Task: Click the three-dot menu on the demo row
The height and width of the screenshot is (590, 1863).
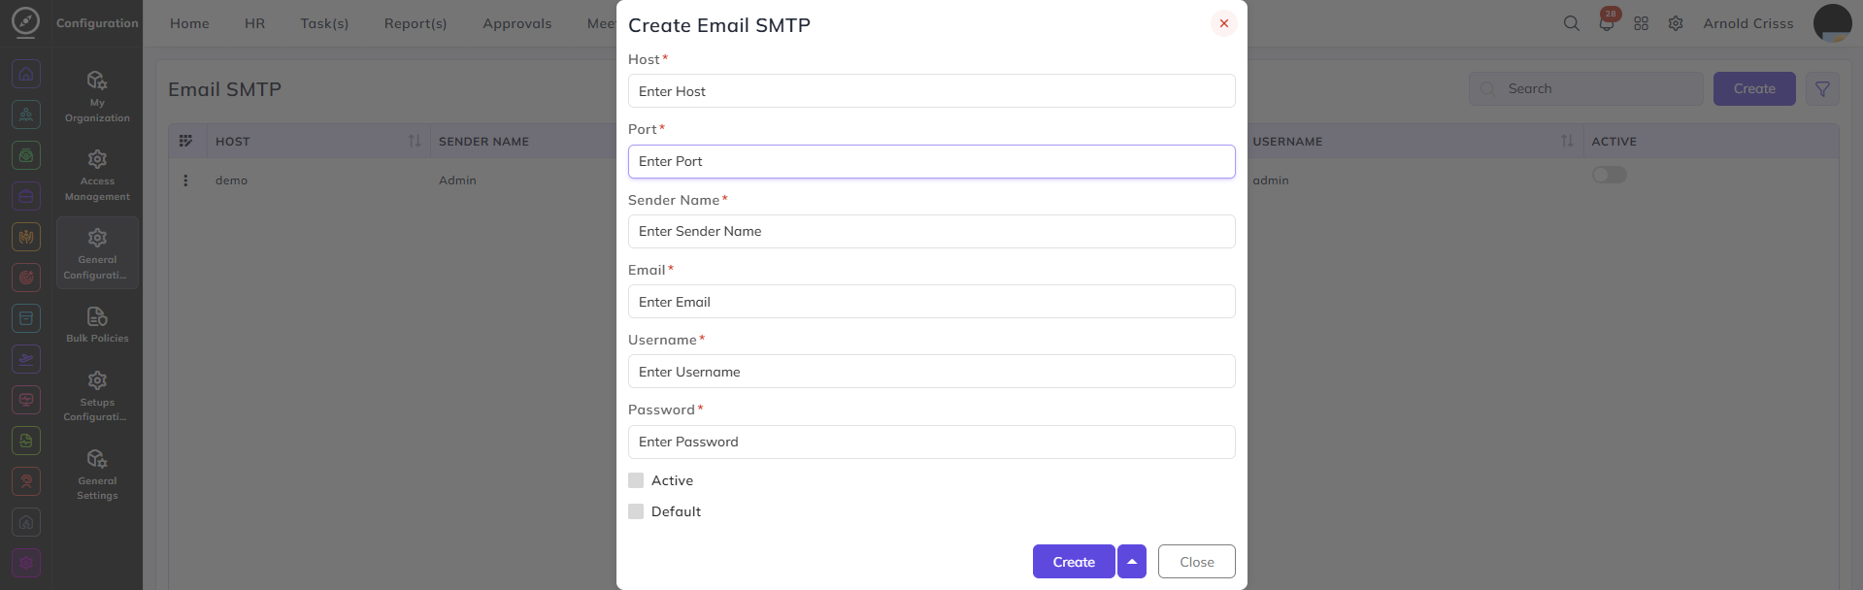Action: click(185, 180)
